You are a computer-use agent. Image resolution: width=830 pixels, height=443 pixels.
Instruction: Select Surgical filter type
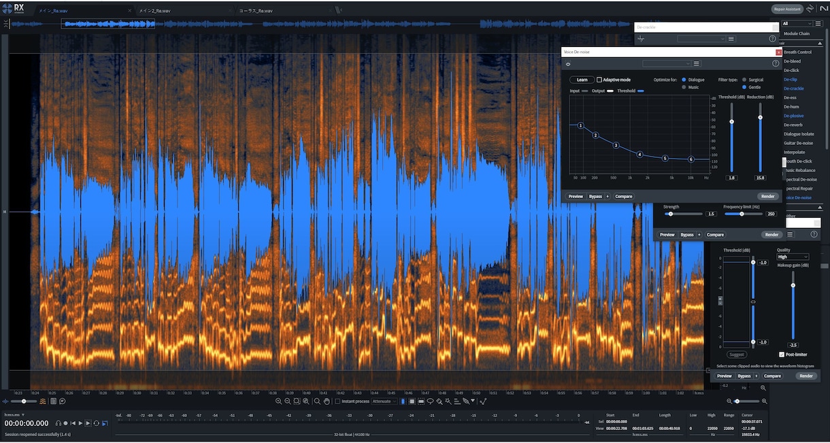click(x=744, y=80)
